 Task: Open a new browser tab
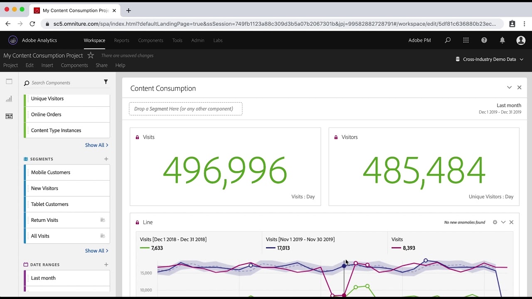(x=128, y=10)
